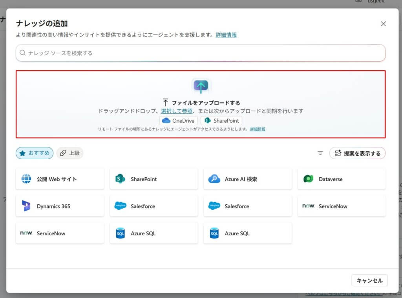Switch to the 上級 tab
The width and height of the screenshot is (402, 298).
(x=70, y=153)
